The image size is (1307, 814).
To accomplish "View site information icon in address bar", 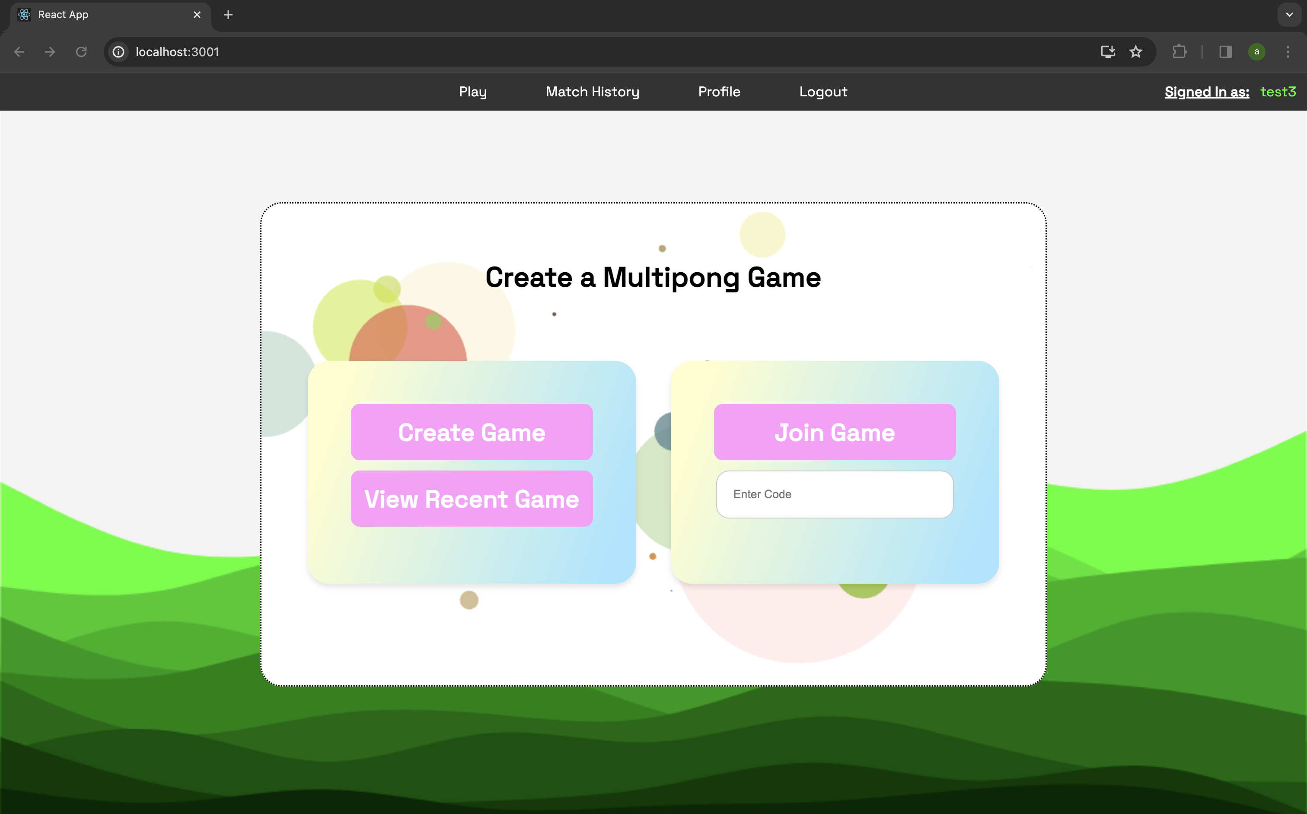I will click(x=118, y=52).
